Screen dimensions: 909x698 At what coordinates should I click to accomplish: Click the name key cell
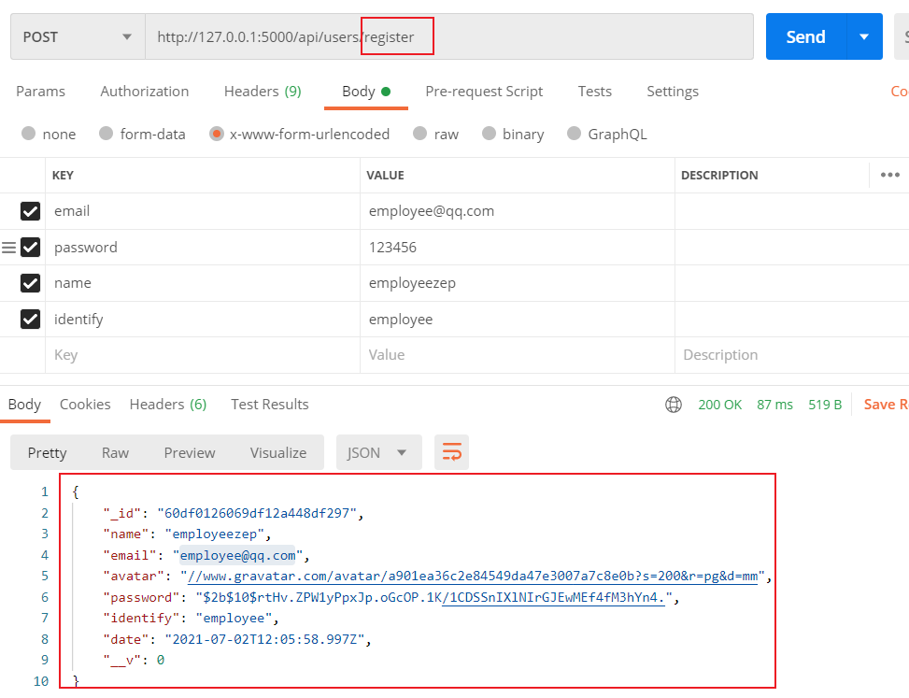point(203,283)
